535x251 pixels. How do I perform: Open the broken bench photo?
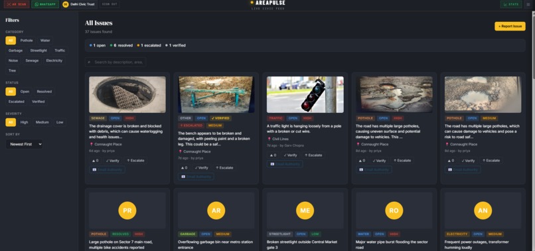[x=216, y=94]
